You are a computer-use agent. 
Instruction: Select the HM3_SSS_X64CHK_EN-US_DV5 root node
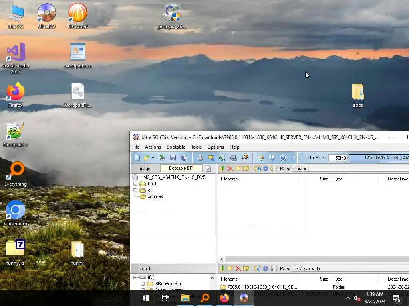[173, 177]
